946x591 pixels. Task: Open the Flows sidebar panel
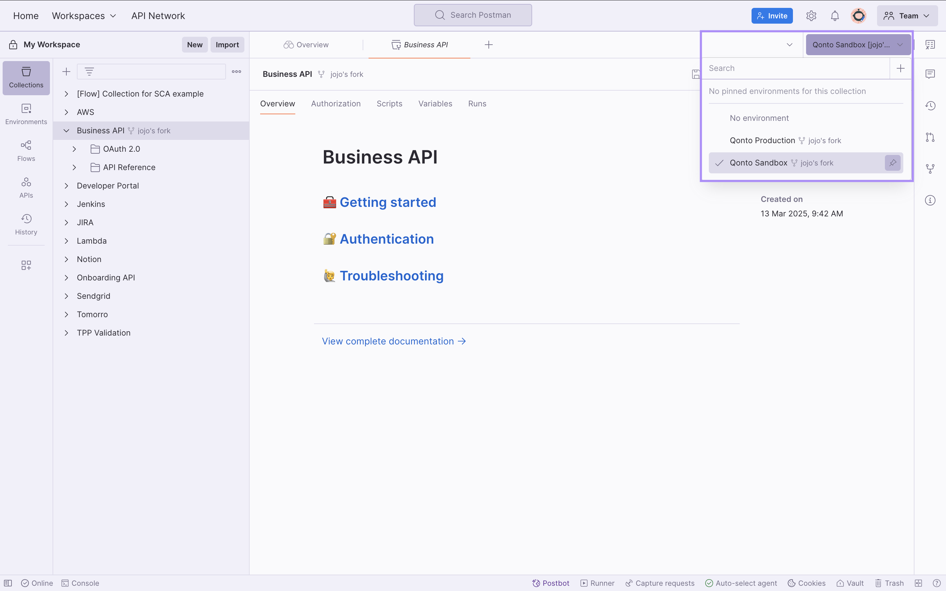[x=26, y=151]
